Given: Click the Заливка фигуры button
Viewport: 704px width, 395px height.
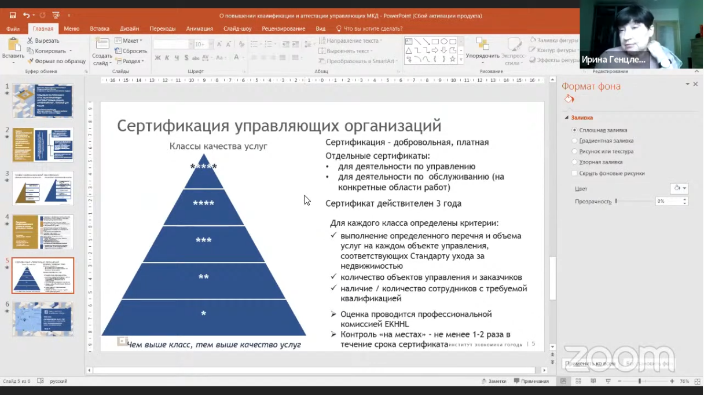Looking at the screenshot, I should pos(554,41).
